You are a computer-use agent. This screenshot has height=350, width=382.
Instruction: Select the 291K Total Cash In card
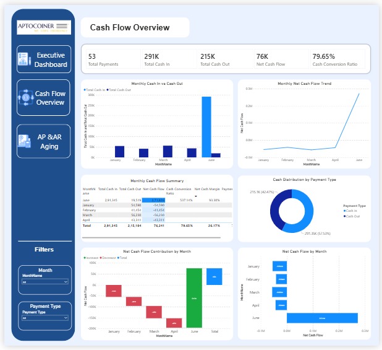point(169,59)
